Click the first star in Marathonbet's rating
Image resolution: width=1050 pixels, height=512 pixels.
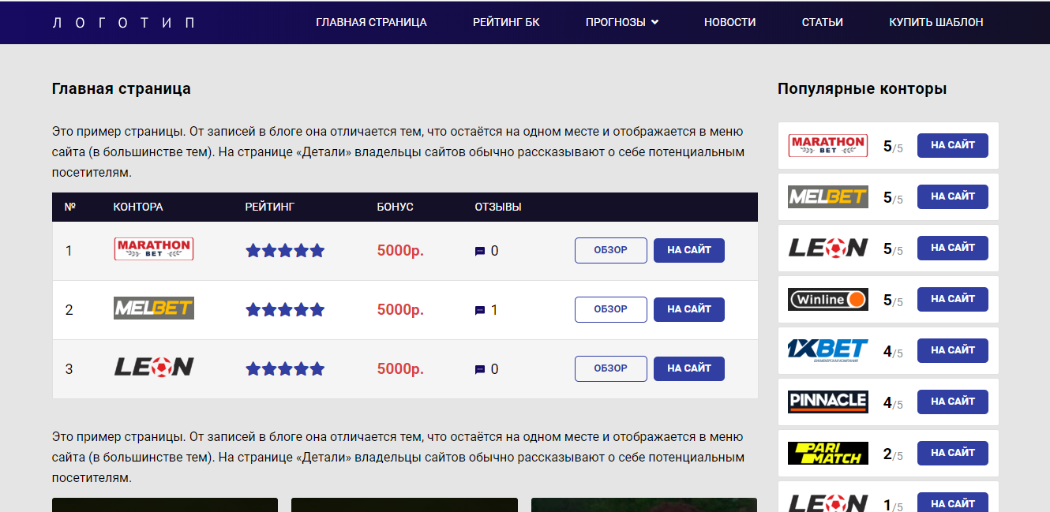[253, 250]
